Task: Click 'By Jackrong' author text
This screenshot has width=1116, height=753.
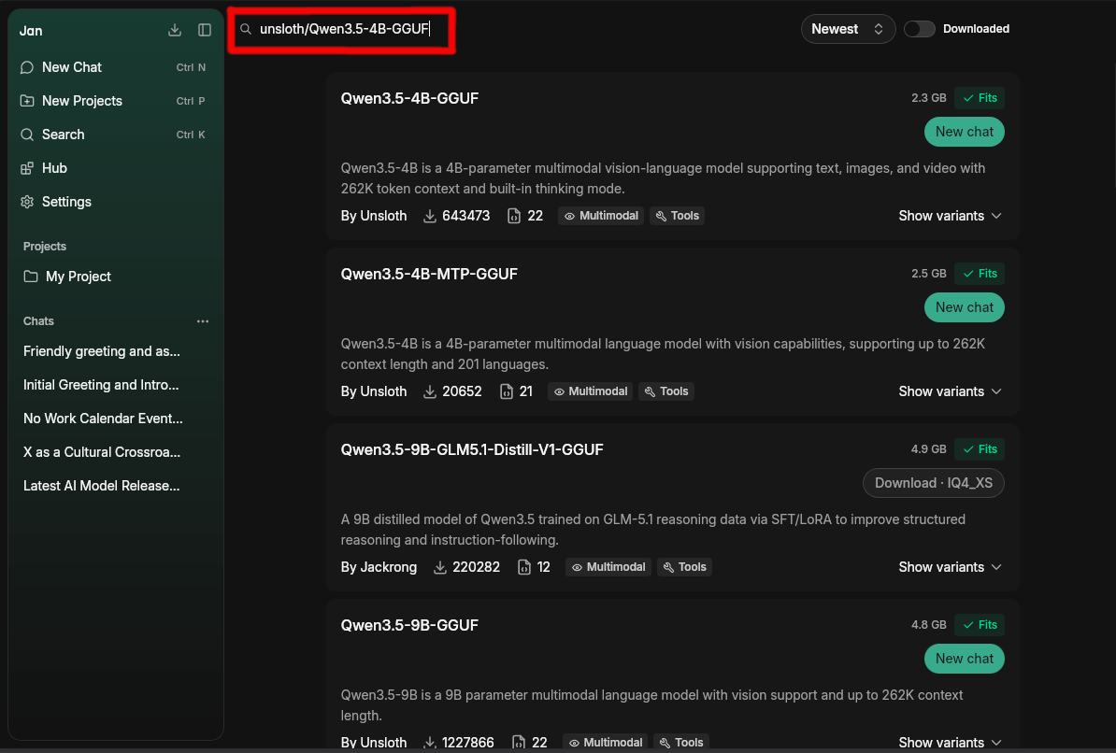Action: [379, 567]
